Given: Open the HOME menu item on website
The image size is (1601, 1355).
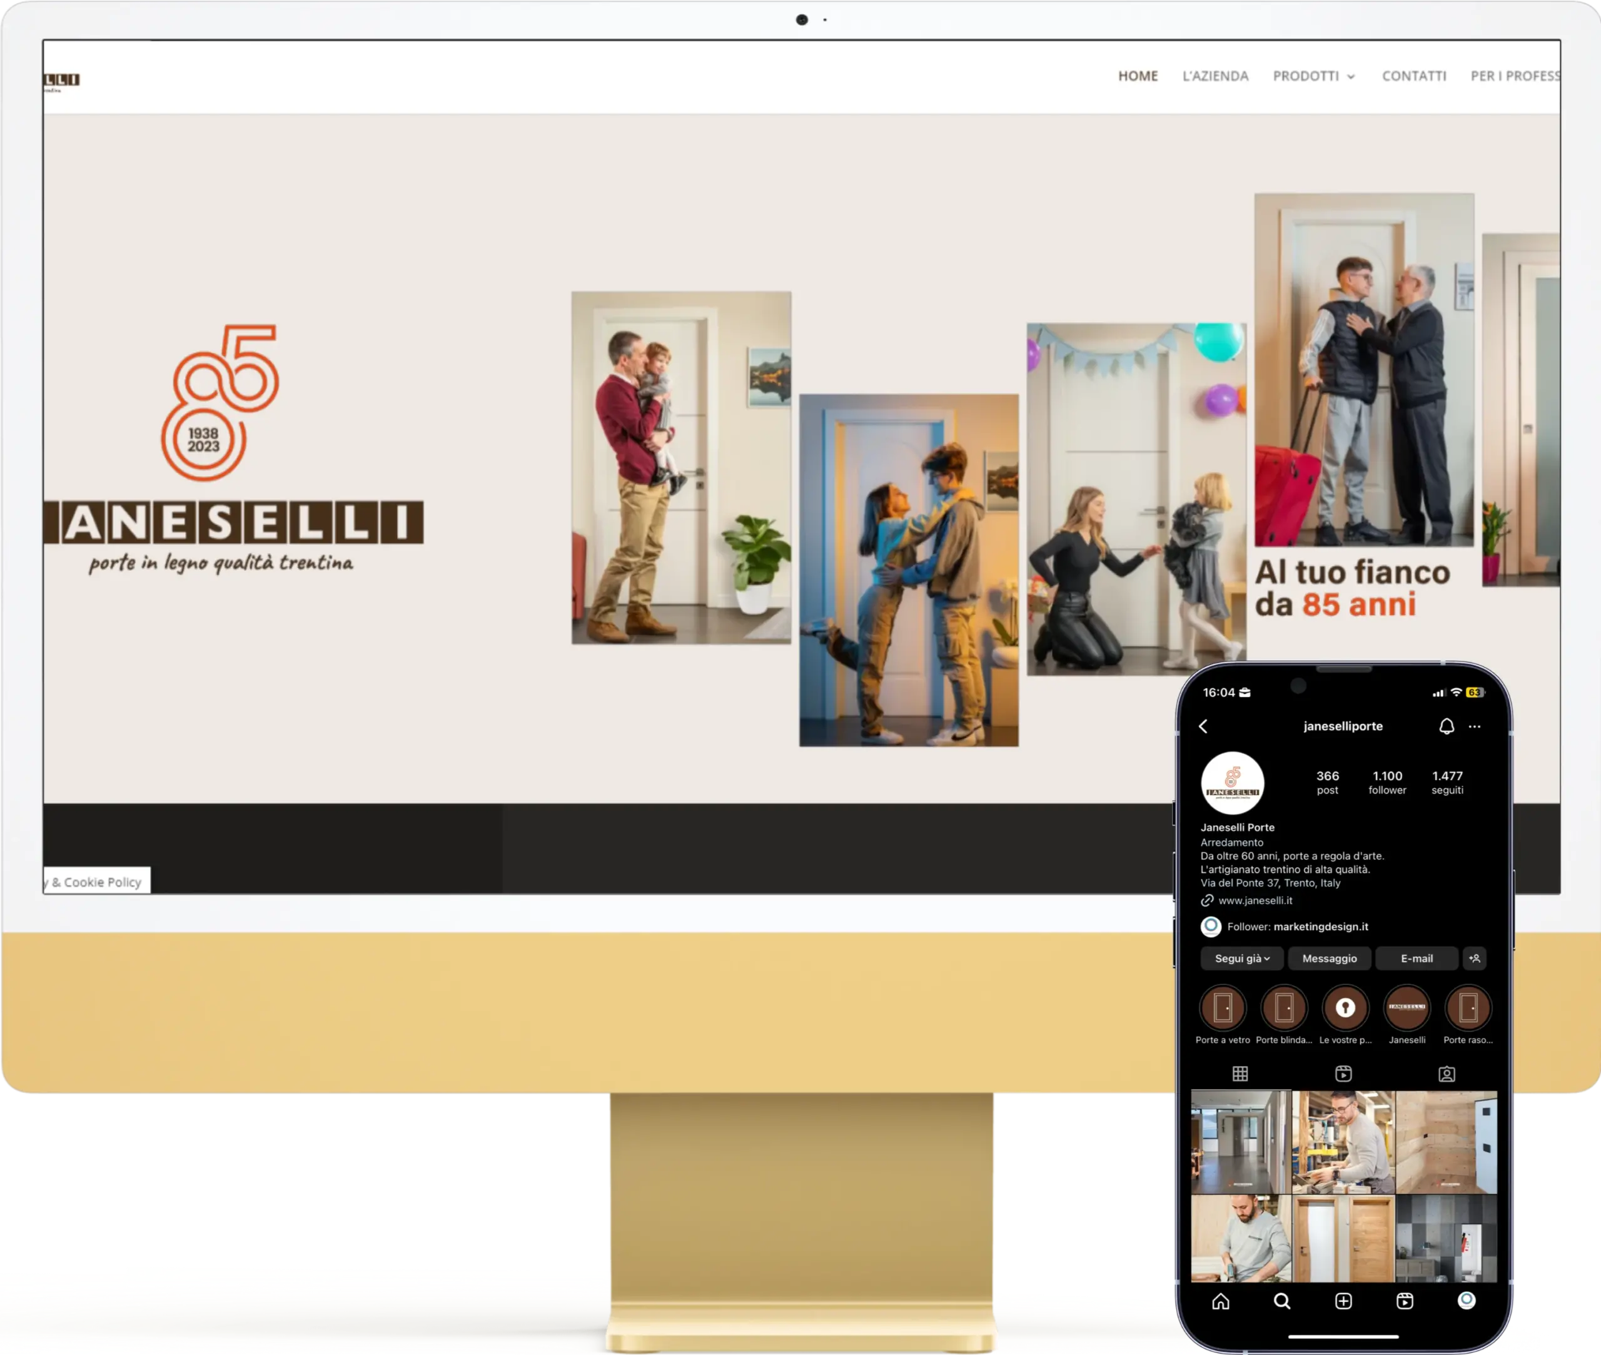Looking at the screenshot, I should tap(1137, 76).
